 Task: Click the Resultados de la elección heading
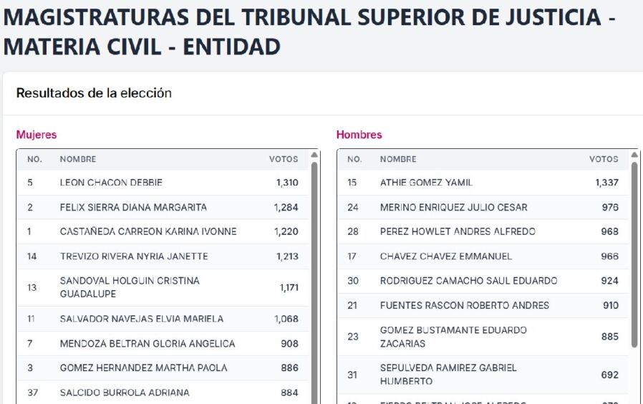coord(94,93)
